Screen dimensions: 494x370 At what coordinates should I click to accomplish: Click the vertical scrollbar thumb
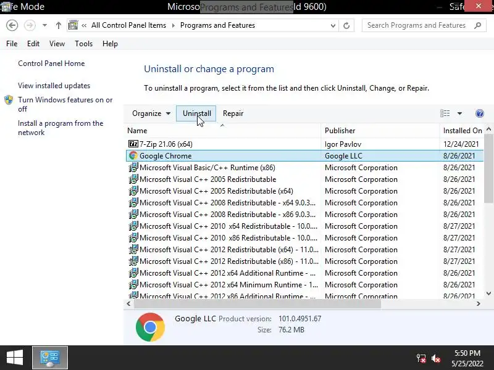(x=488, y=168)
